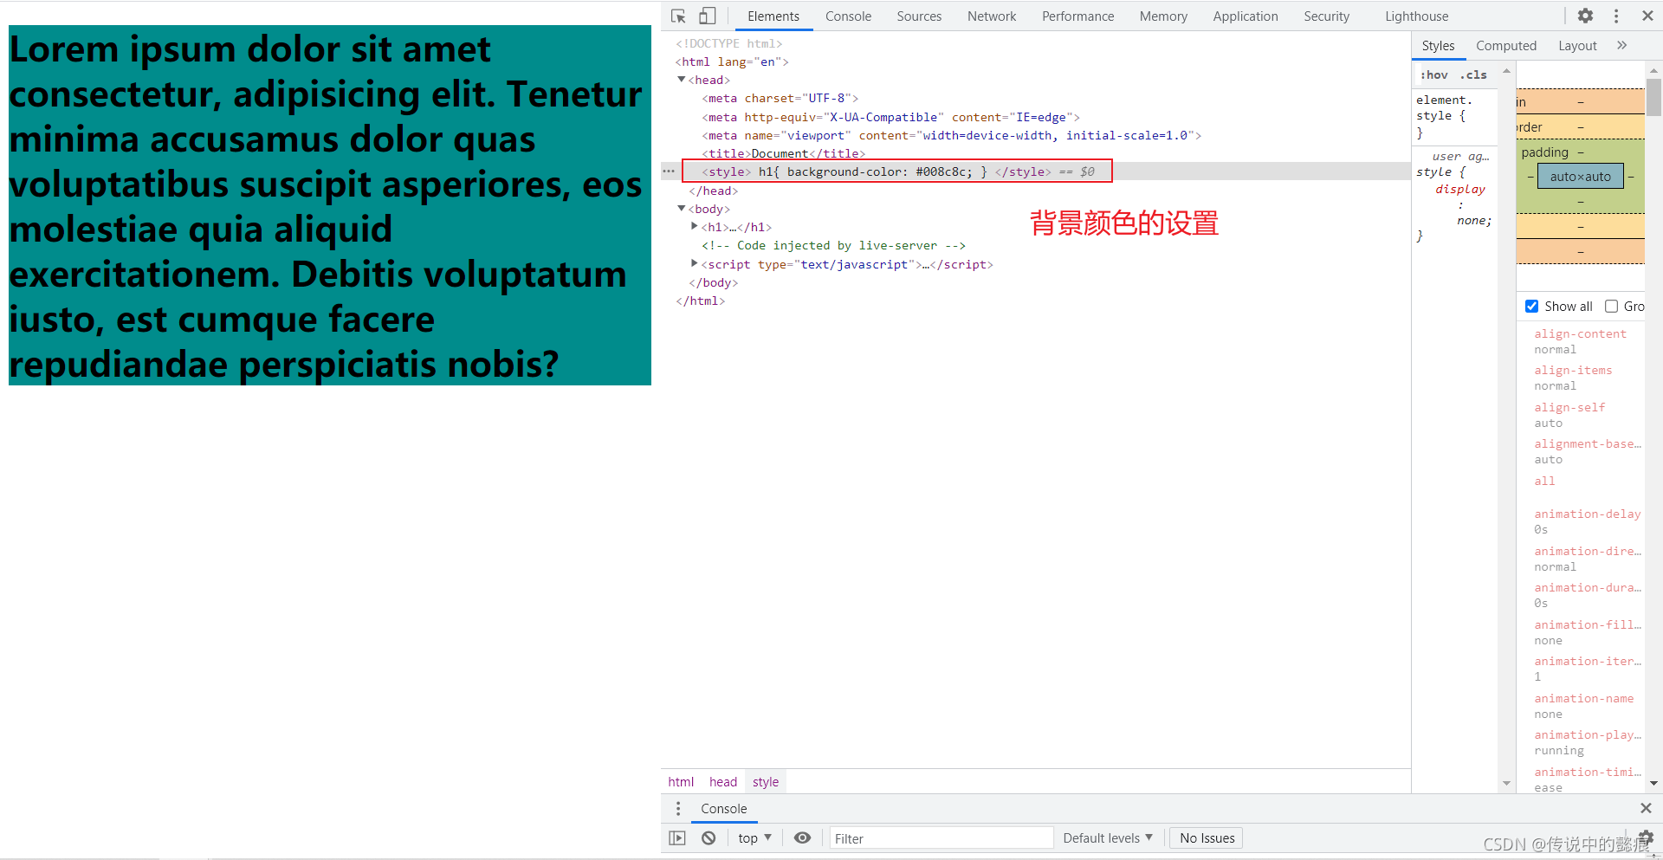
Task: Click the No Issues button
Action: [1207, 838]
